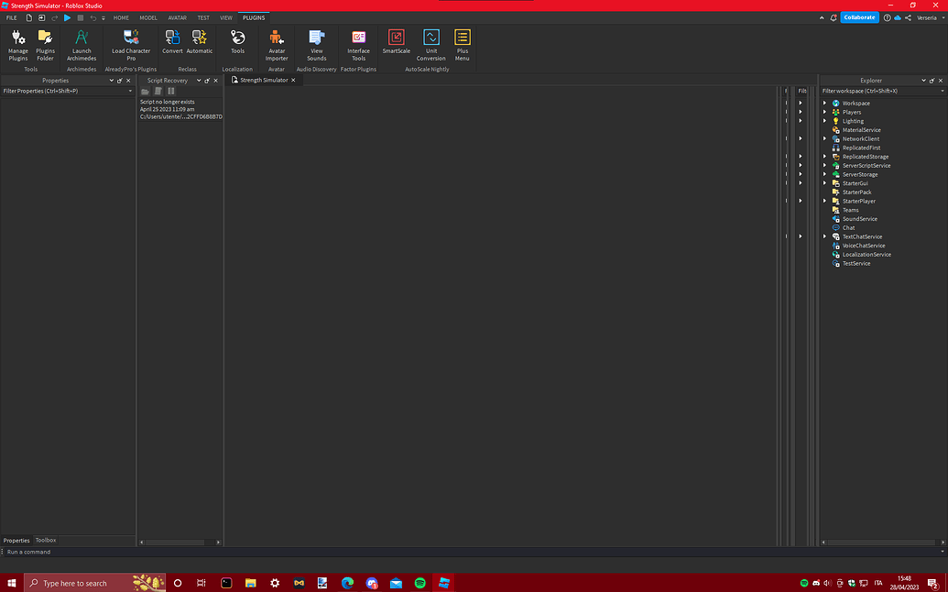
Task: Click the Collaborate button
Action: 858,16
